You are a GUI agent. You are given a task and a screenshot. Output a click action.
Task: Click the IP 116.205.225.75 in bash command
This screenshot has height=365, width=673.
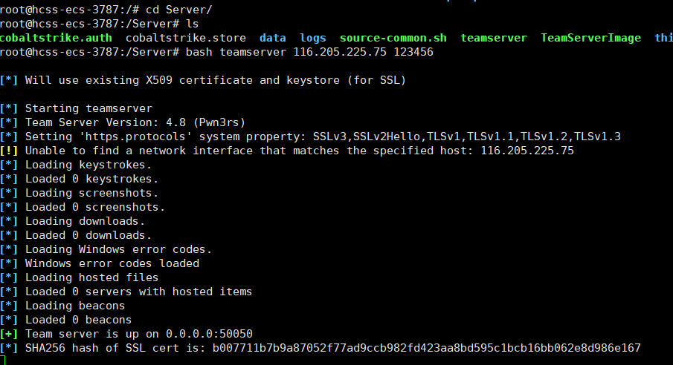tap(340, 52)
